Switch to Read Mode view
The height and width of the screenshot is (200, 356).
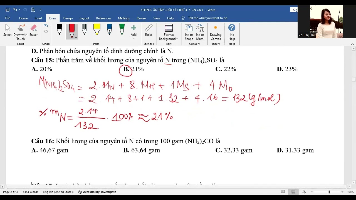(283, 192)
